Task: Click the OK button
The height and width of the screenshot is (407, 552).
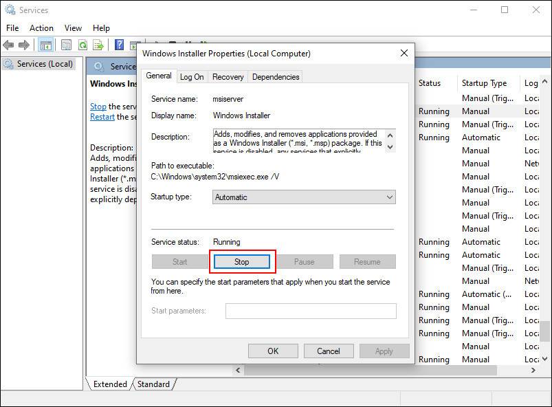Action: [273, 351]
